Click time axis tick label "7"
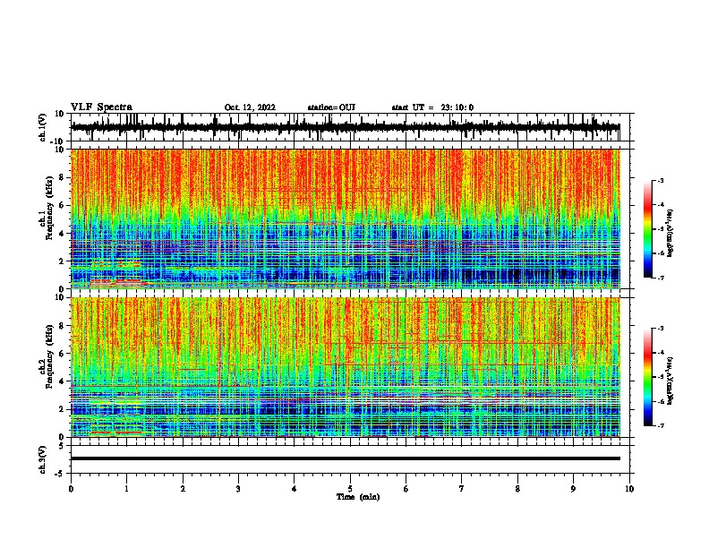 point(462,489)
